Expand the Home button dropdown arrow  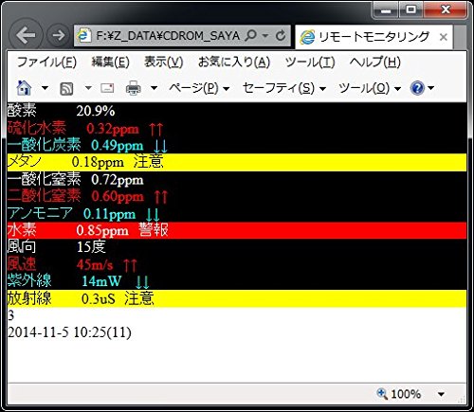click(x=45, y=88)
